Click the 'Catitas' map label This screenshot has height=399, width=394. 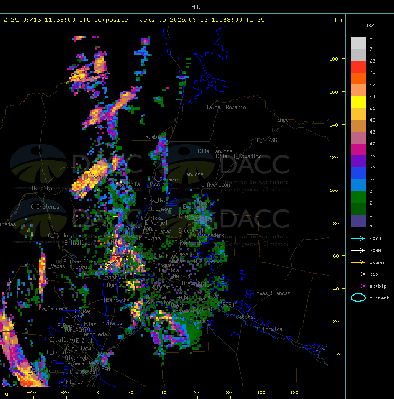(x=246, y=317)
